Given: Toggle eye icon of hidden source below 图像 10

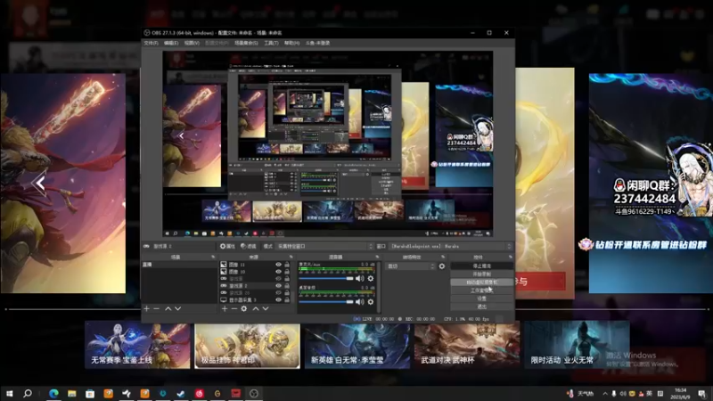Looking at the screenshot, I should pyautogui.click(x=278, y=279).
